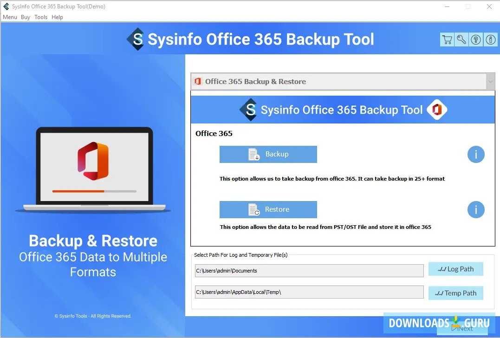Image resolution: width=500 pixels, height=338 pixels.
Task: Click the temp path input field
Action: tap(309, 292)
